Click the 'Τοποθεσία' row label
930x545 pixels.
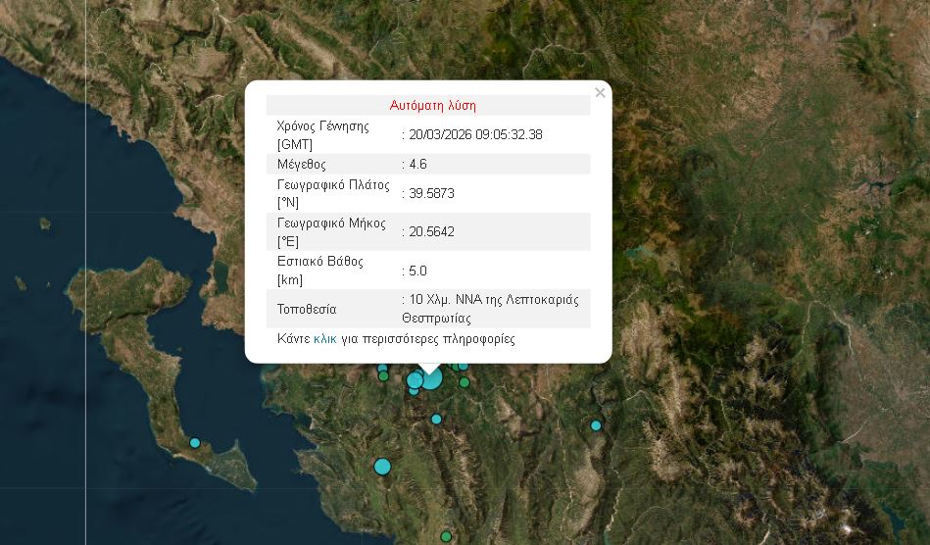[x=307, y=310]
